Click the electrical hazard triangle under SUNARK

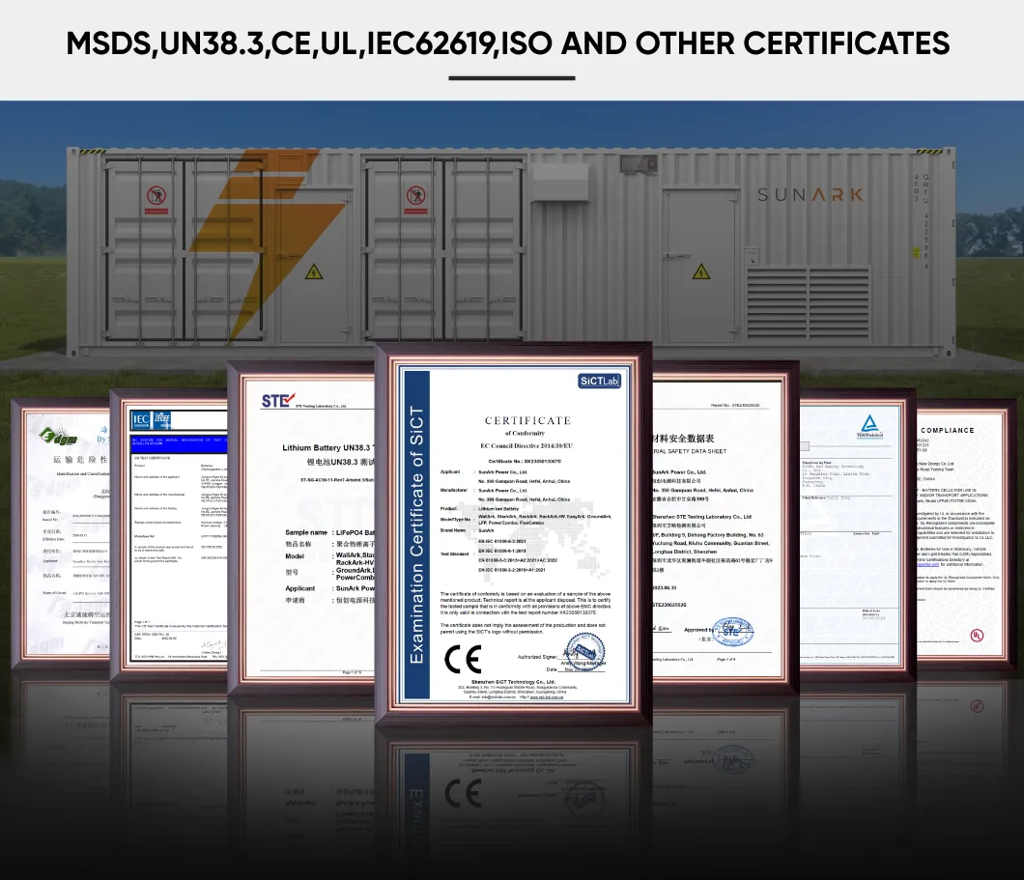click(700, 271)
